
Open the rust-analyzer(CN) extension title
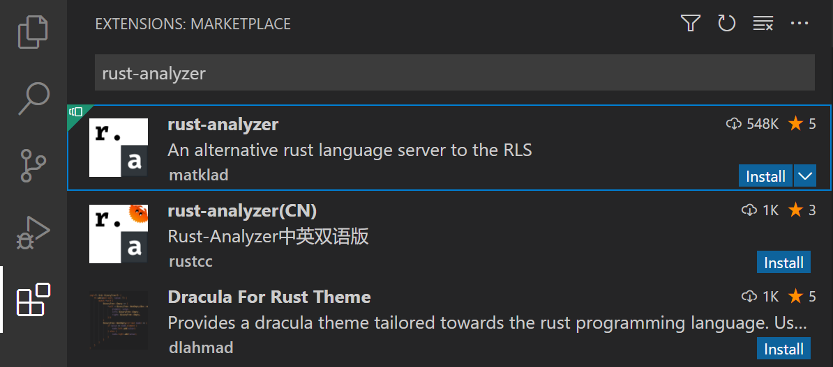242,210
